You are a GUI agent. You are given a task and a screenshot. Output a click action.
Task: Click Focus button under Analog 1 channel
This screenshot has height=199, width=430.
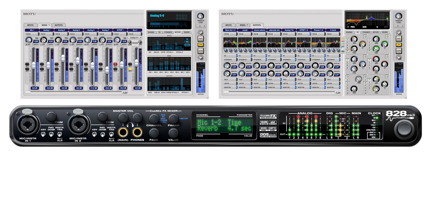[x=47, y=34]
